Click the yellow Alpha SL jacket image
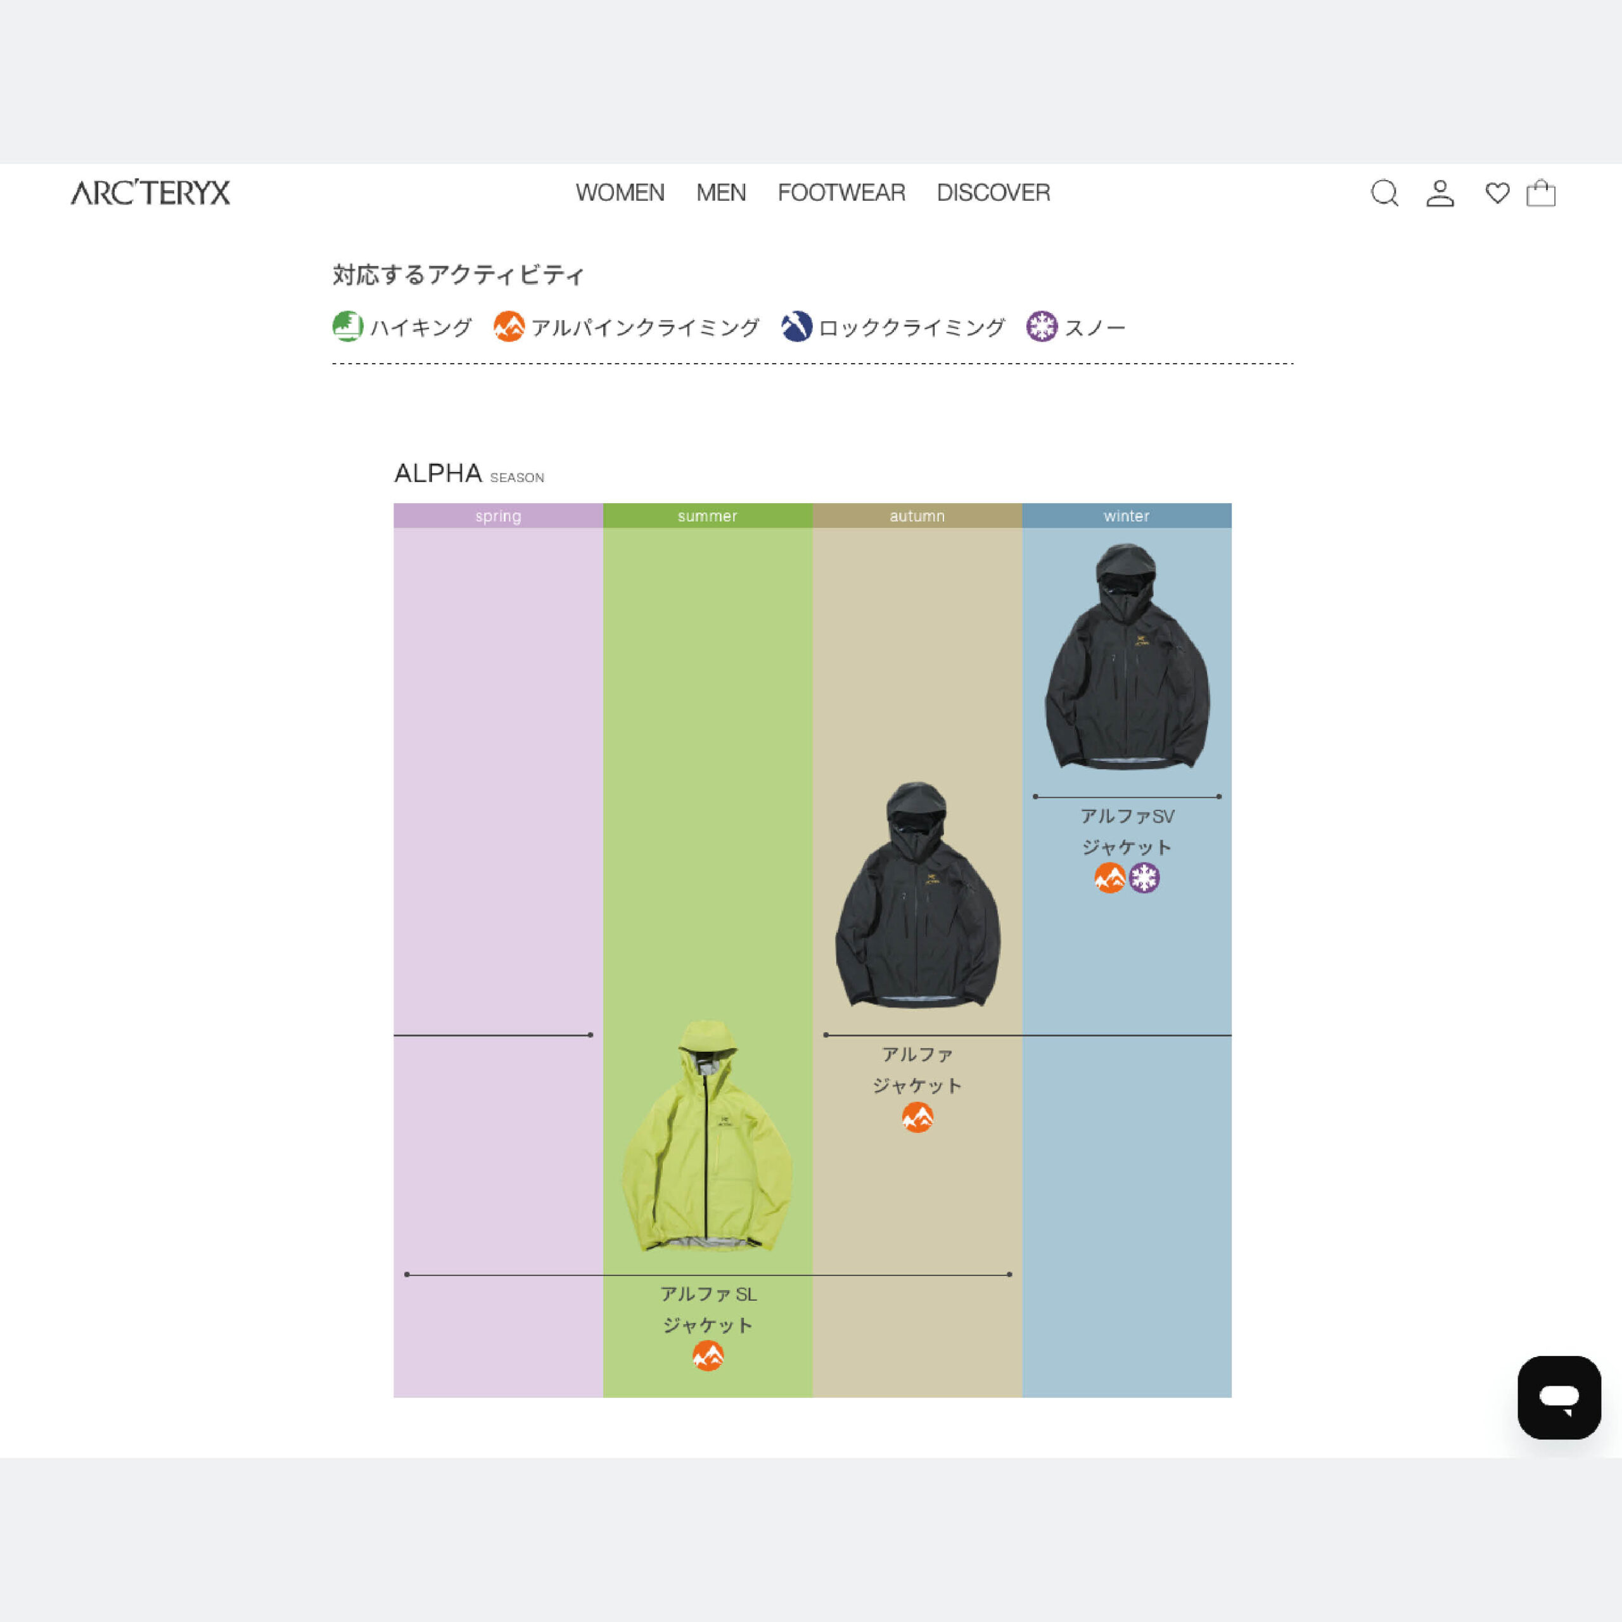 [x=707, y=1136]
